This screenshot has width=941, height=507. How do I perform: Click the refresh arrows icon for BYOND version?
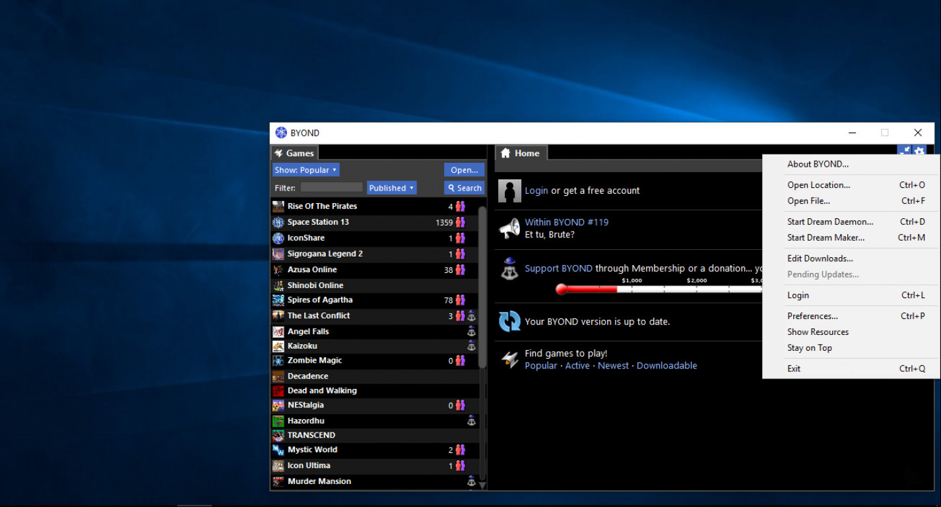coord(509,322)
